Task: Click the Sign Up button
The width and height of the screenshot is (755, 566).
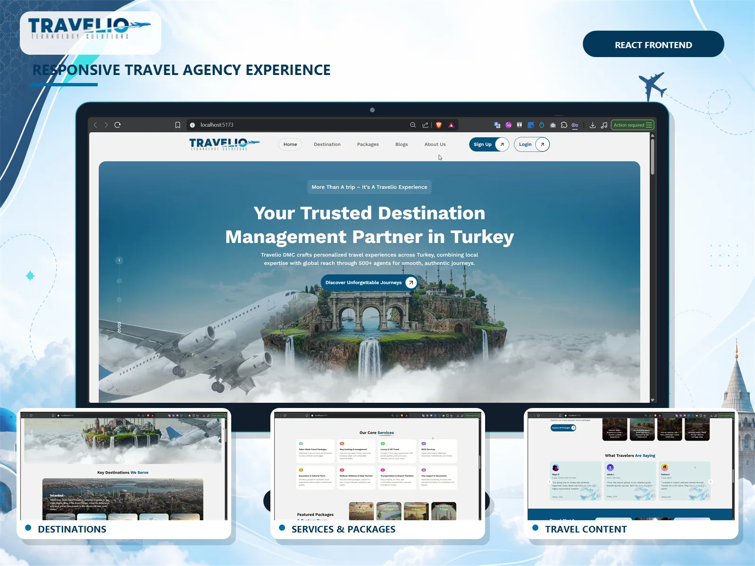Action: [489, 144]
